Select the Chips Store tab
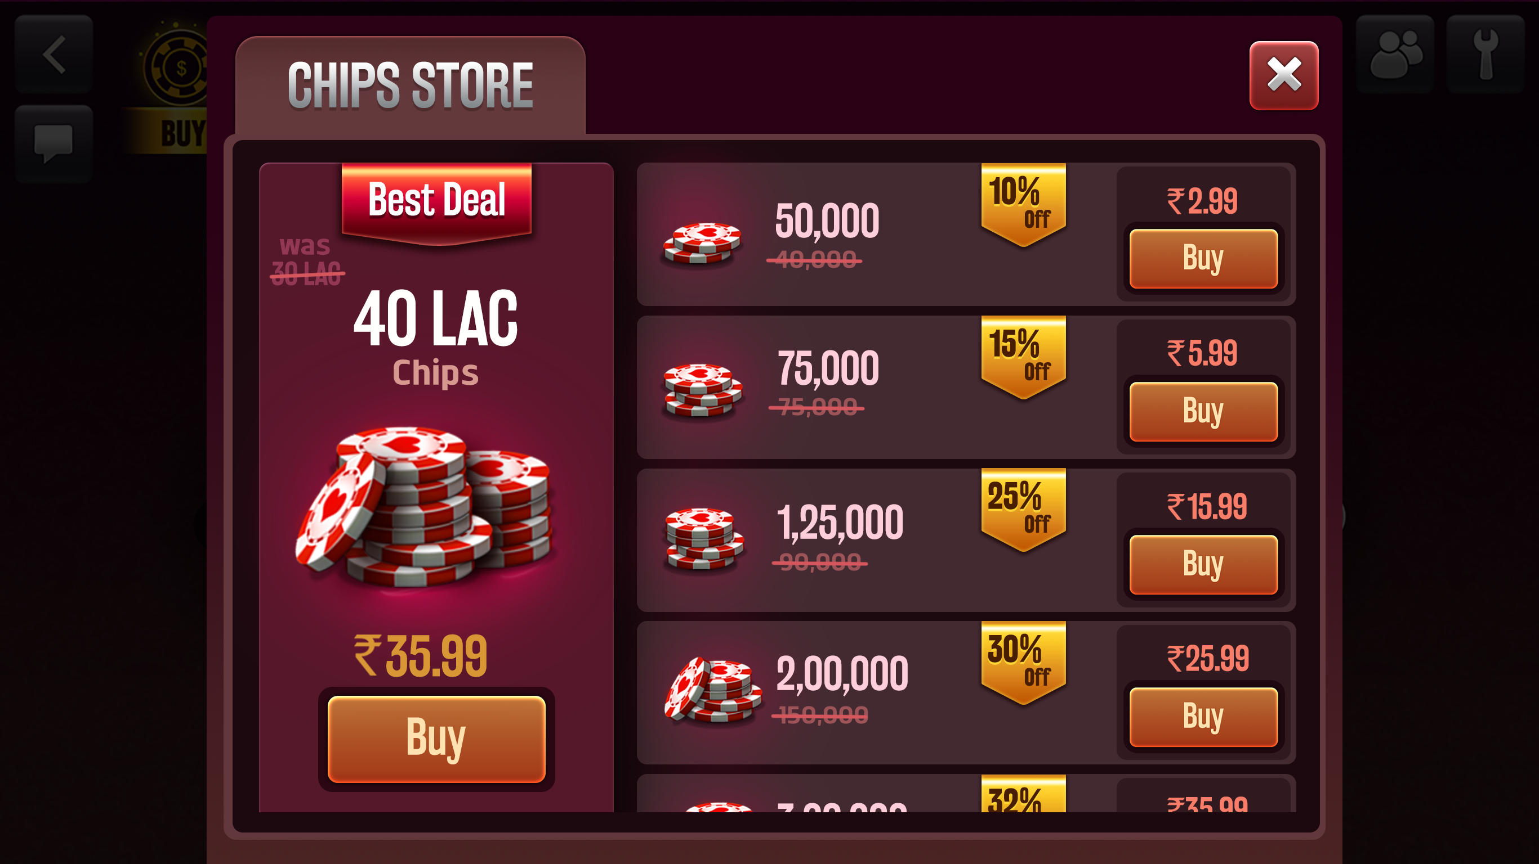 coord(411,85)
